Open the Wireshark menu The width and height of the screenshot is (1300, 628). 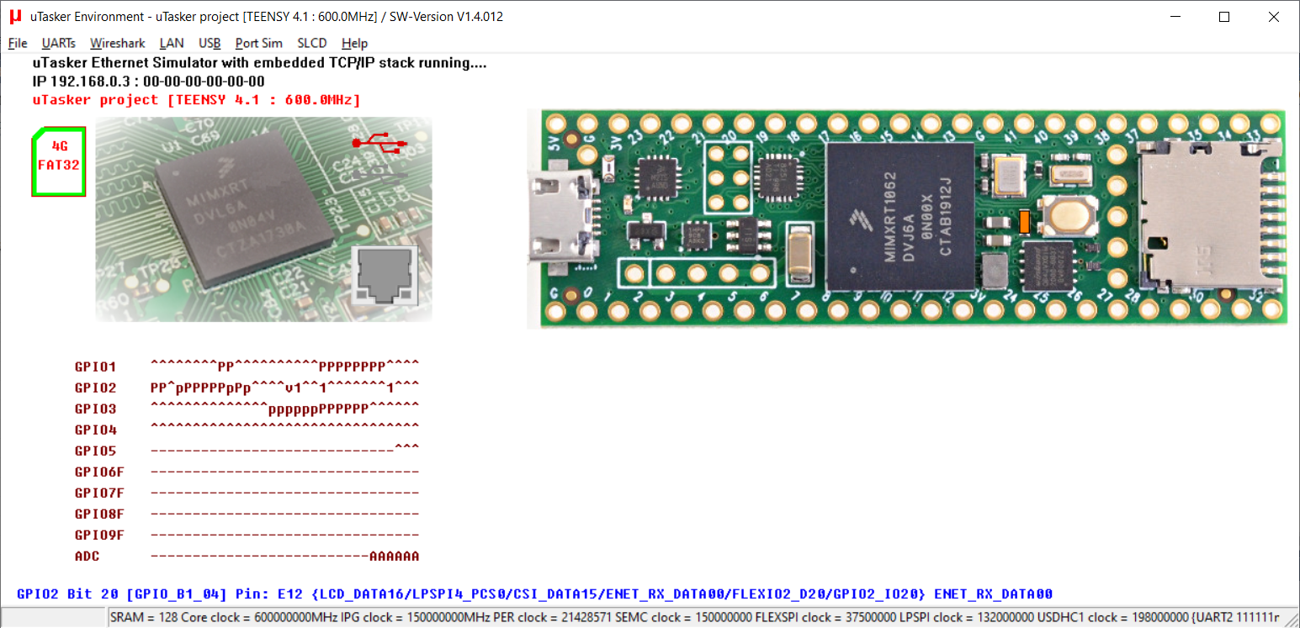tap(118, 43)
